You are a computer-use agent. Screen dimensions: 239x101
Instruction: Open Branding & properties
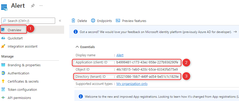(x=24, y=65)
